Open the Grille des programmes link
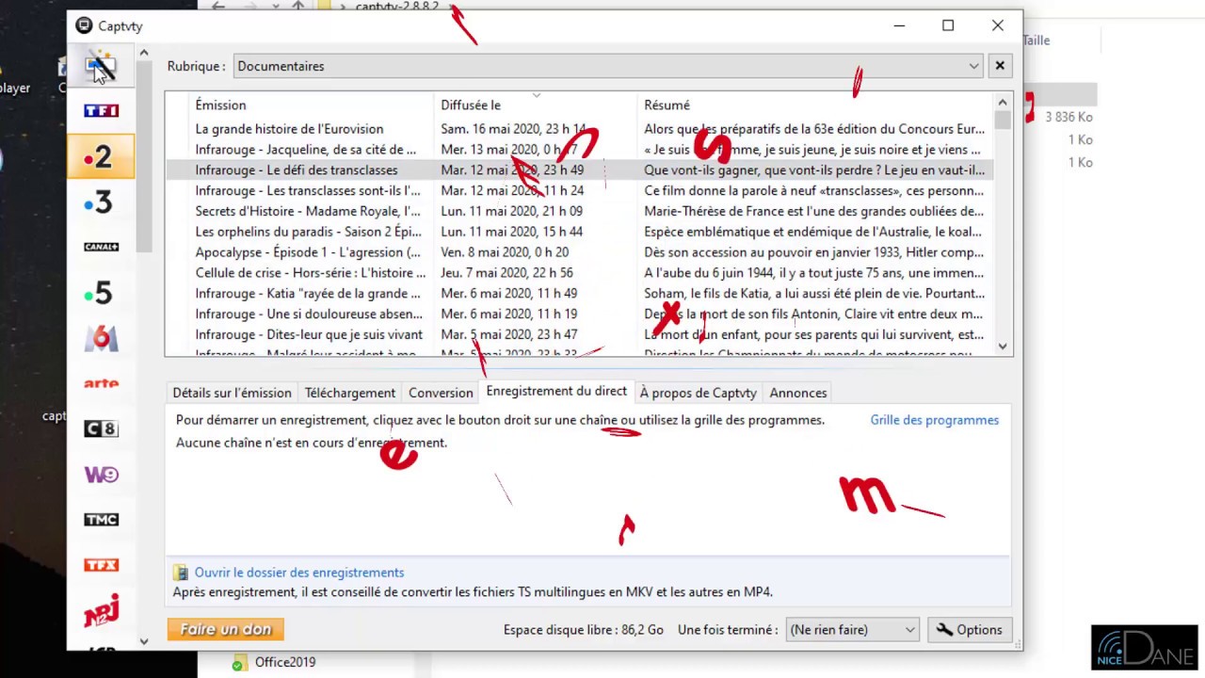The image size is (1205, 678). [x=935, y=420]
